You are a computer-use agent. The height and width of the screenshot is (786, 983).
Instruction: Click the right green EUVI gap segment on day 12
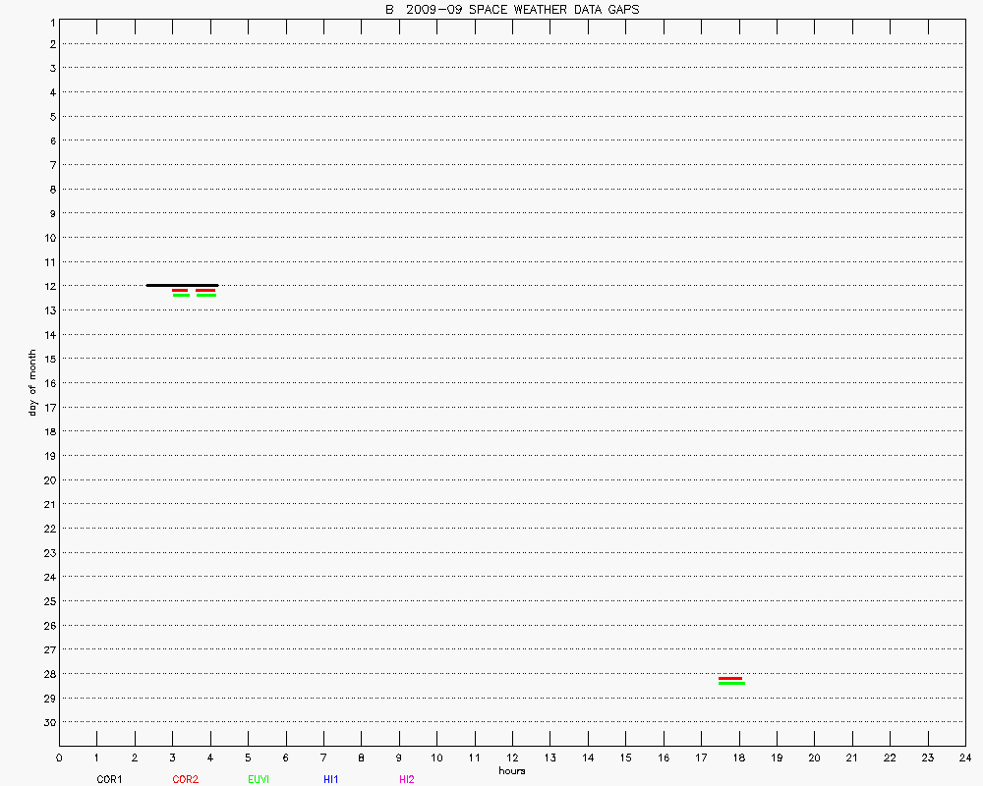[x=205, y=295]
